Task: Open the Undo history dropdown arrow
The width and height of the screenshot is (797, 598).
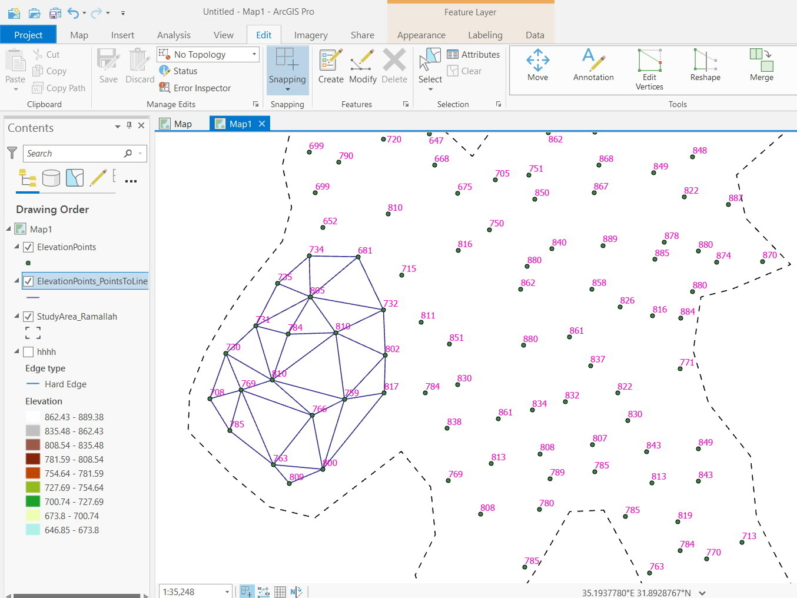Action: 84,13
